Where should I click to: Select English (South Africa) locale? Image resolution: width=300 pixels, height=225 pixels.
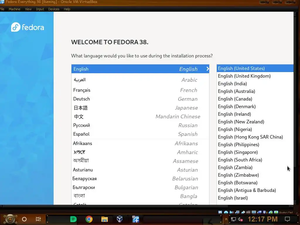(x=255, y=160)
